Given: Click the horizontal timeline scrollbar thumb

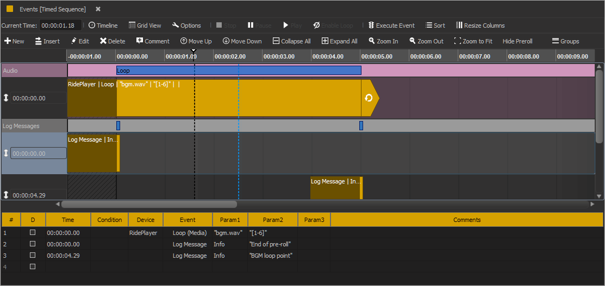Looking at the screenshot, I should 149,205.
